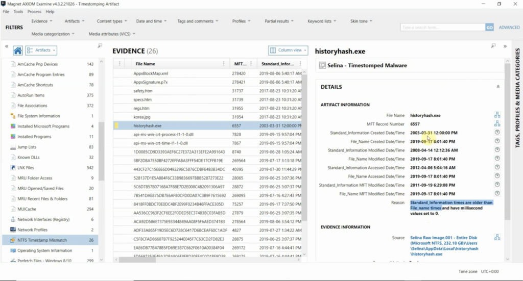
Task: Select Network Profiles artifact category
Action: pos(50,229)
